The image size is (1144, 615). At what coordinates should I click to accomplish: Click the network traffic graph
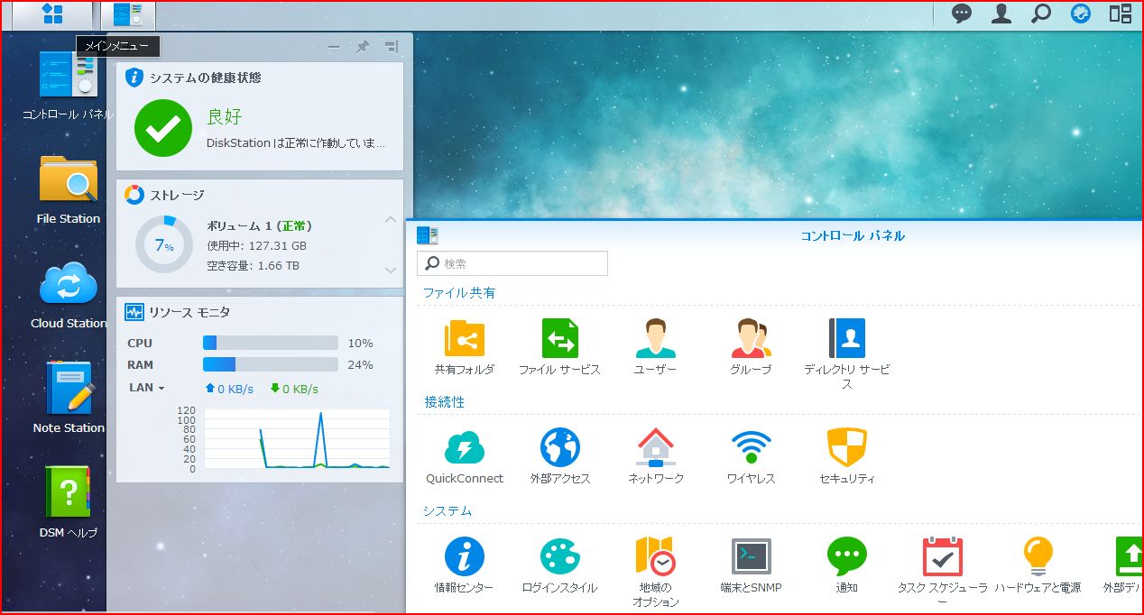click(297, 438)
